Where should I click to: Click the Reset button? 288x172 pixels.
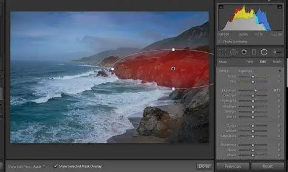[x=268, y=166]
